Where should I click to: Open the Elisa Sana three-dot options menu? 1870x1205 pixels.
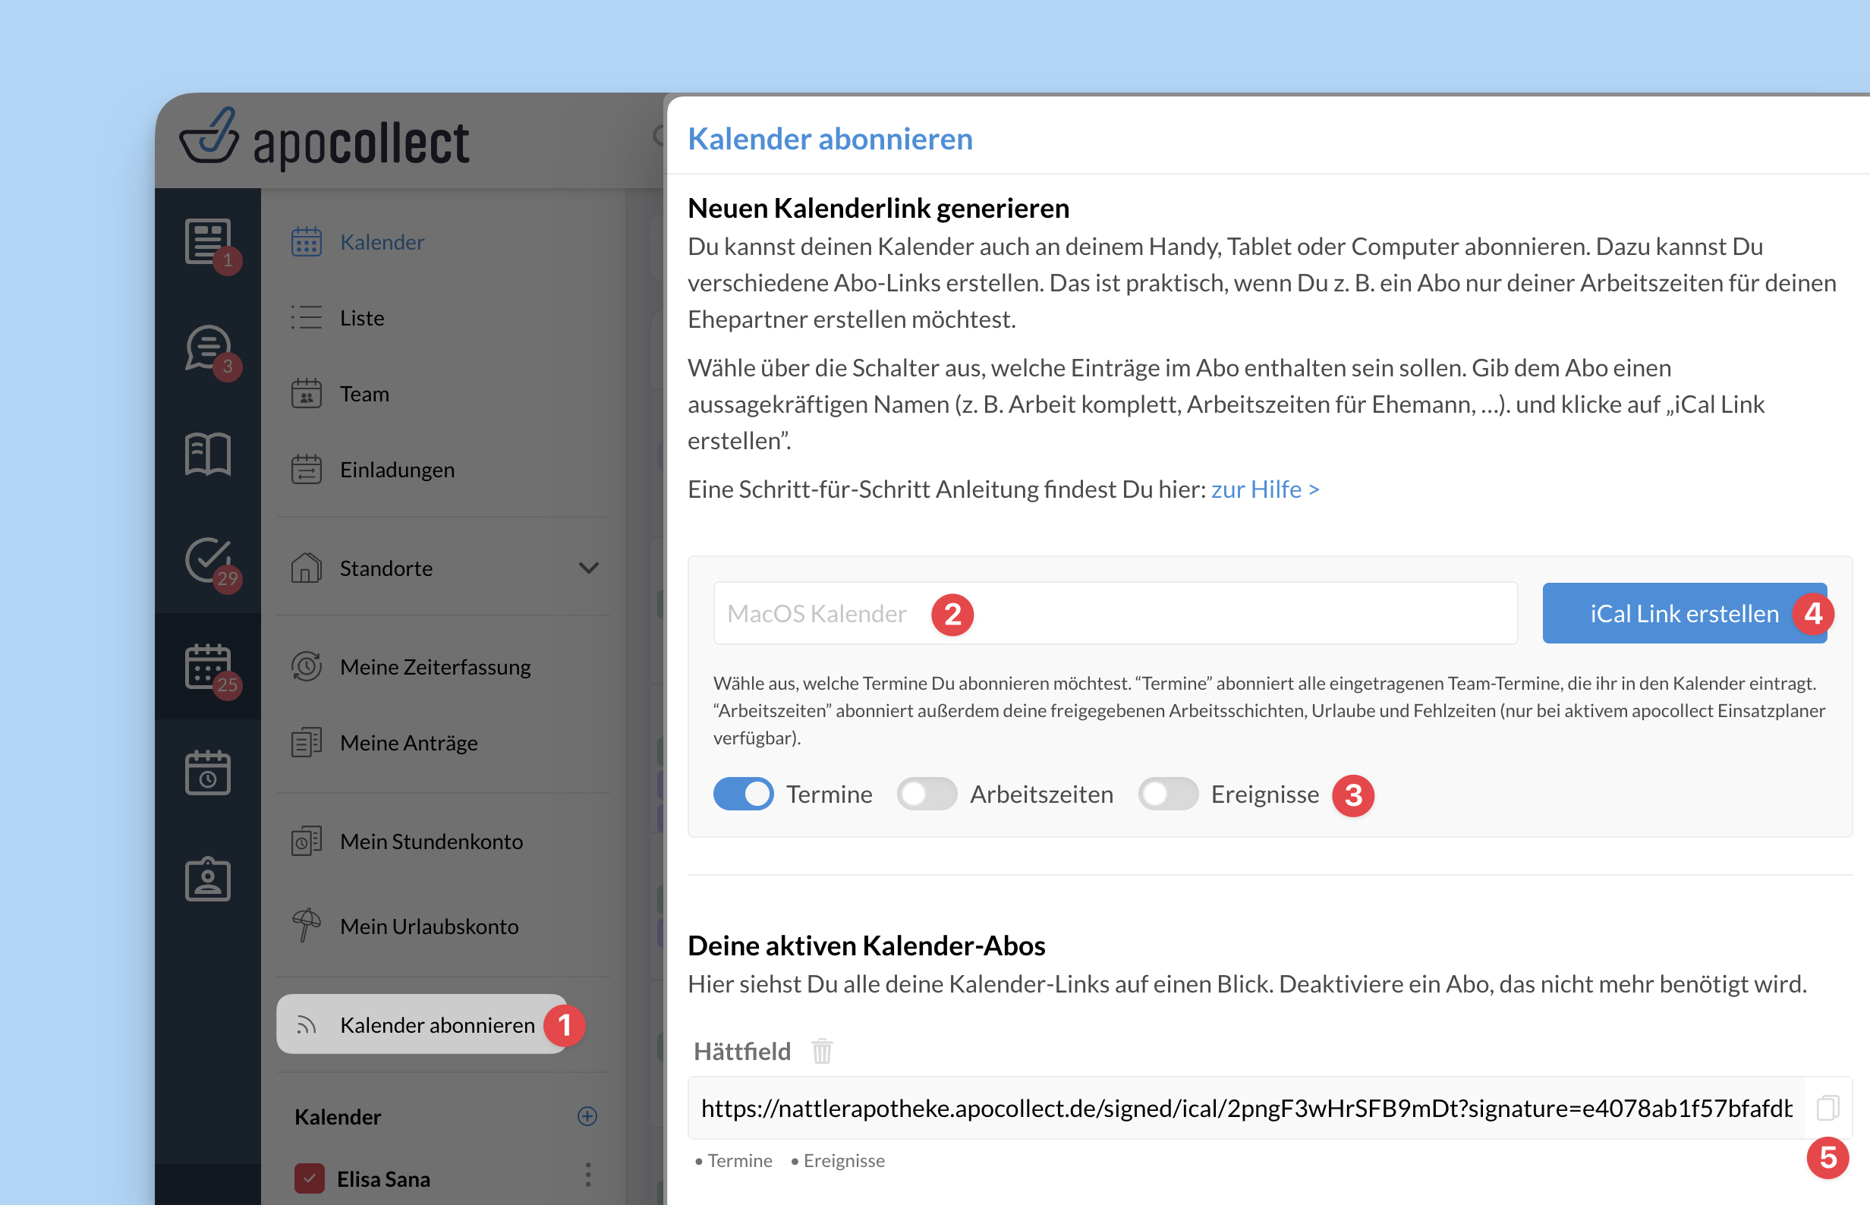(587, 1174)
